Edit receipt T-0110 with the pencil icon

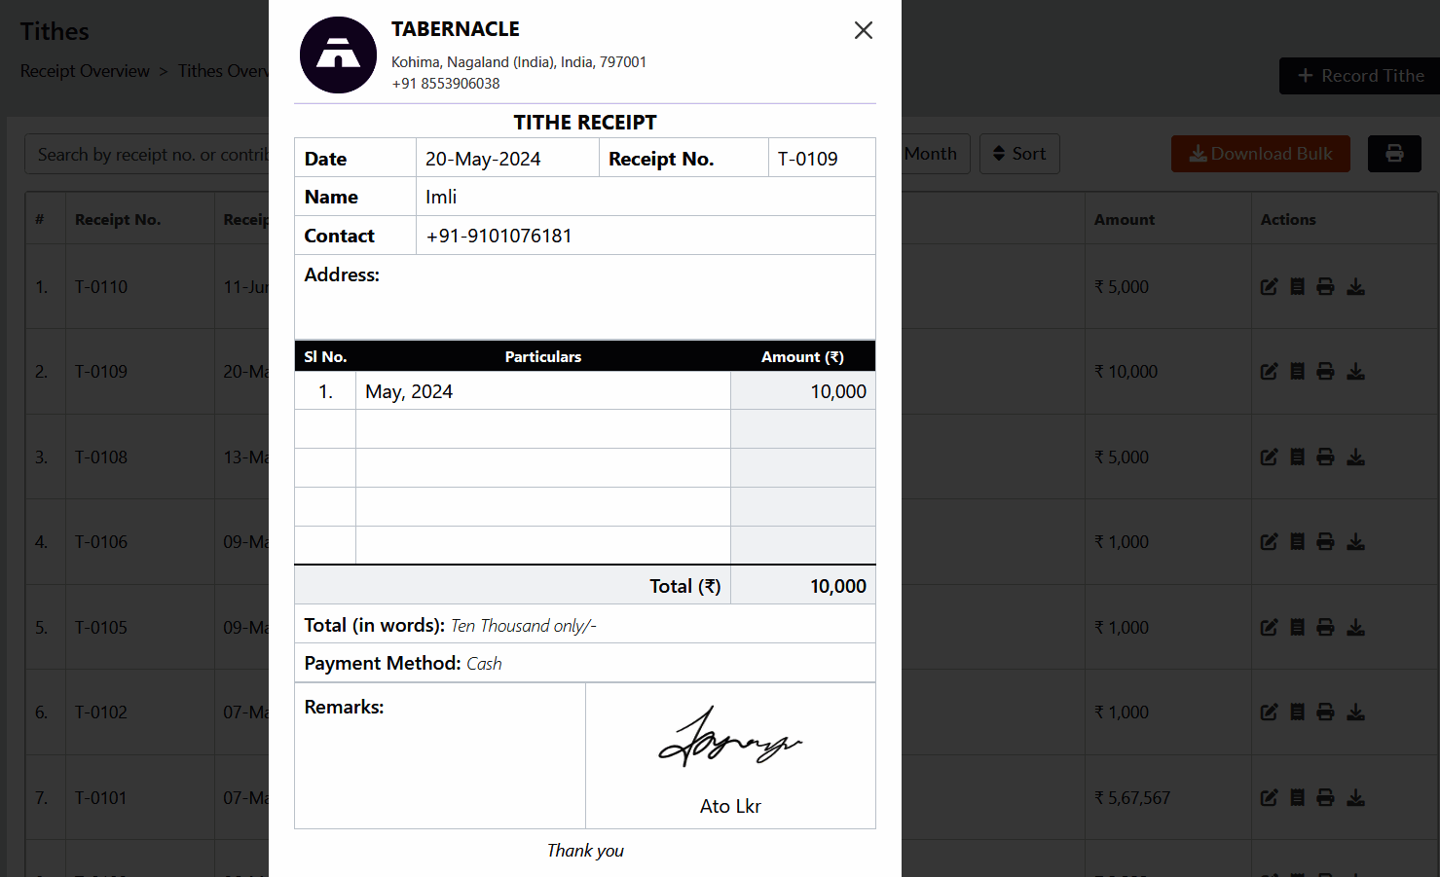click(x=1269, y=287)
